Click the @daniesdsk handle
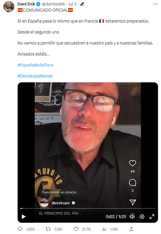 53,4
